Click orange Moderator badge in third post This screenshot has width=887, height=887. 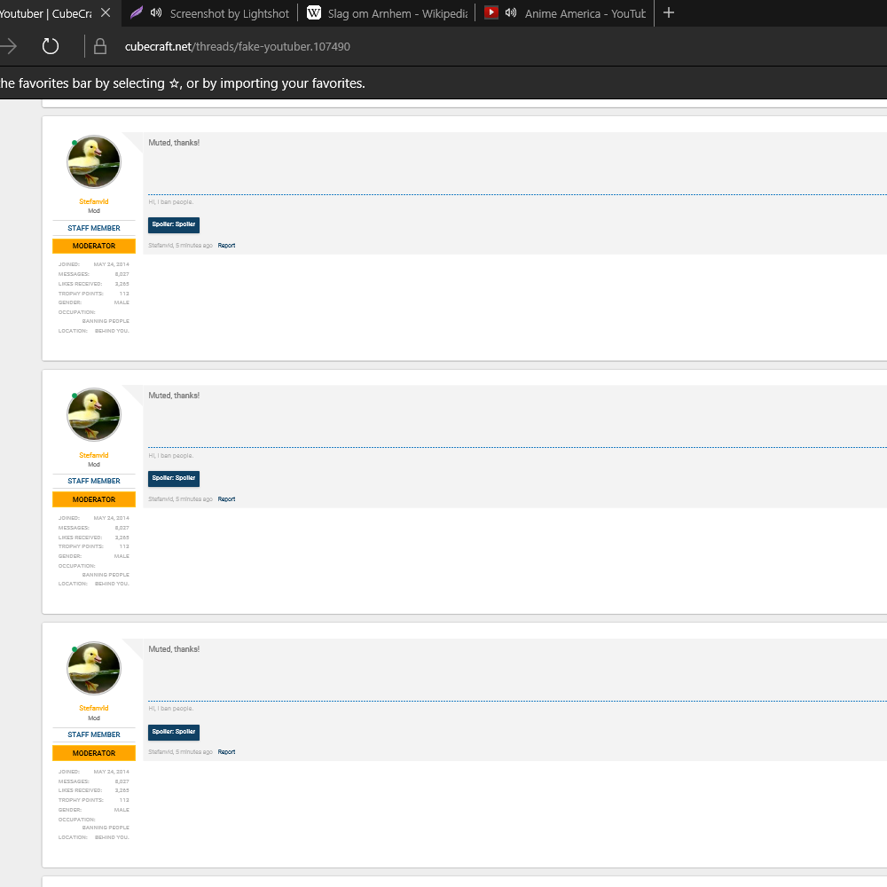pos(94,753)
